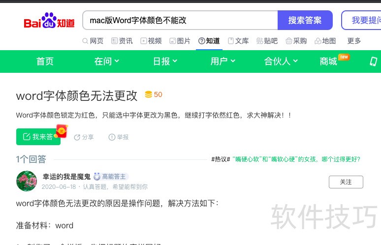Click the search box with mac版Word query

[180, 20]
